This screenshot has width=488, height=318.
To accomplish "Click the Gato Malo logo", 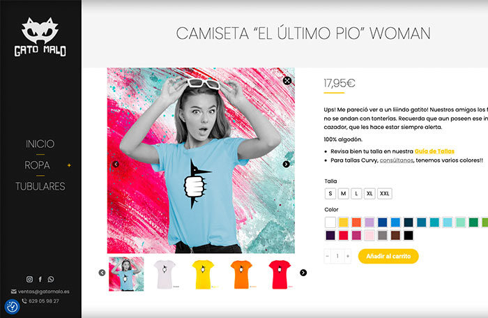I will point(40,37).
